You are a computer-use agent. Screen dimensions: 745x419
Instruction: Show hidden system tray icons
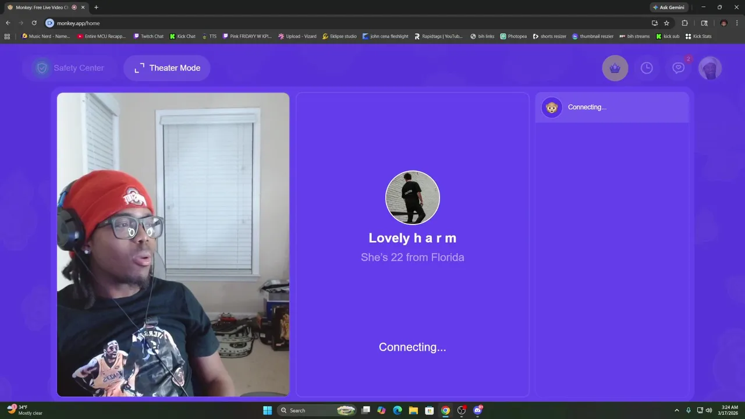[676, 410]
